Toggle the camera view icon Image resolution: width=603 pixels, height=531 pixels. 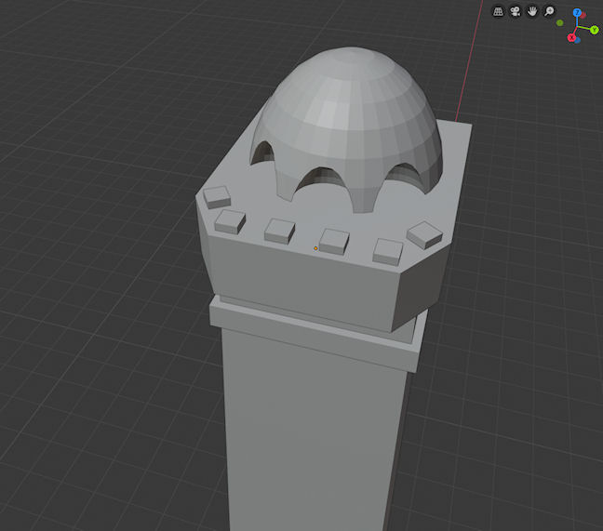coord(516,11)
